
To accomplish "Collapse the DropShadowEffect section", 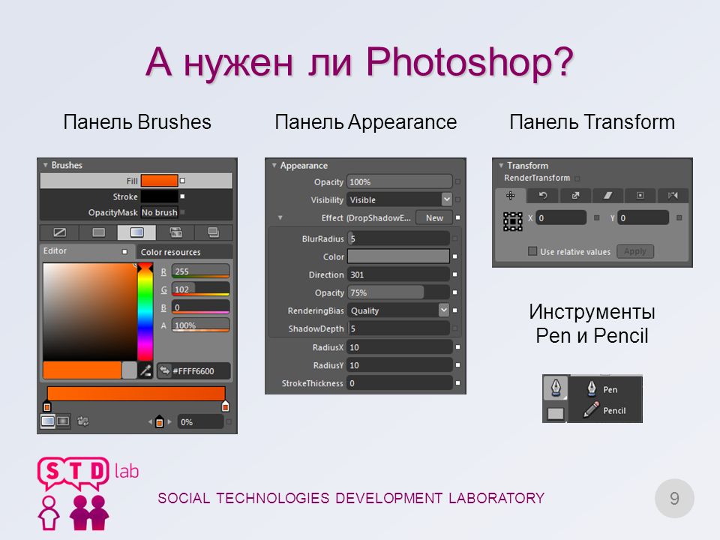I will [x=280, y=217].
